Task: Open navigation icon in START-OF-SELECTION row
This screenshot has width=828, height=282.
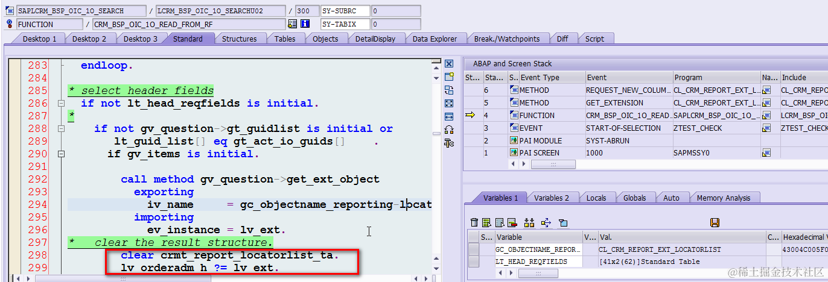Action: coord(767,128)
